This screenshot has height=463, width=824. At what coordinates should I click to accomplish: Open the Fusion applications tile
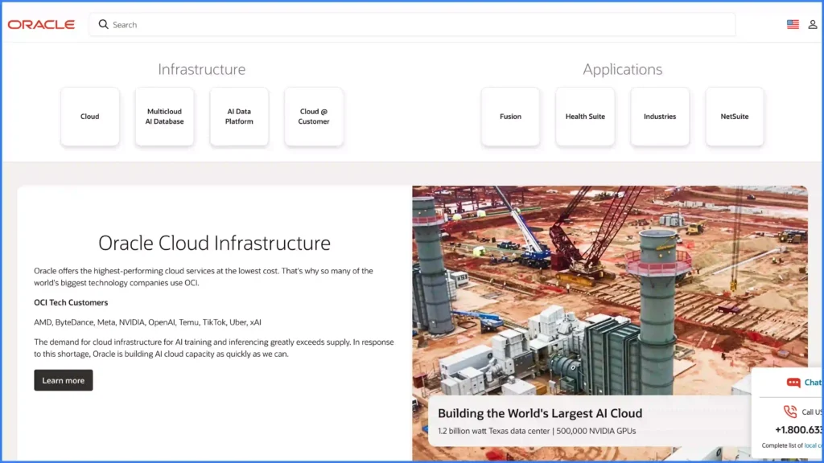pos(510,117)
